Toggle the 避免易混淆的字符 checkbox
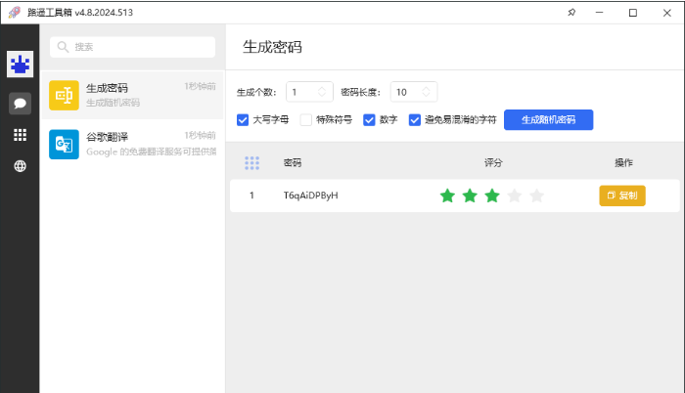The height and width of the screenshot is (393, 685). (414, 120)
